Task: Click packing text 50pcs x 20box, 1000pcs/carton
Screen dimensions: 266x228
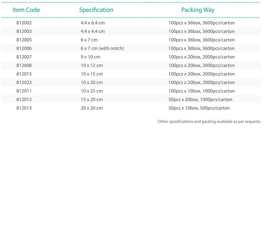Action: [200, 100]
